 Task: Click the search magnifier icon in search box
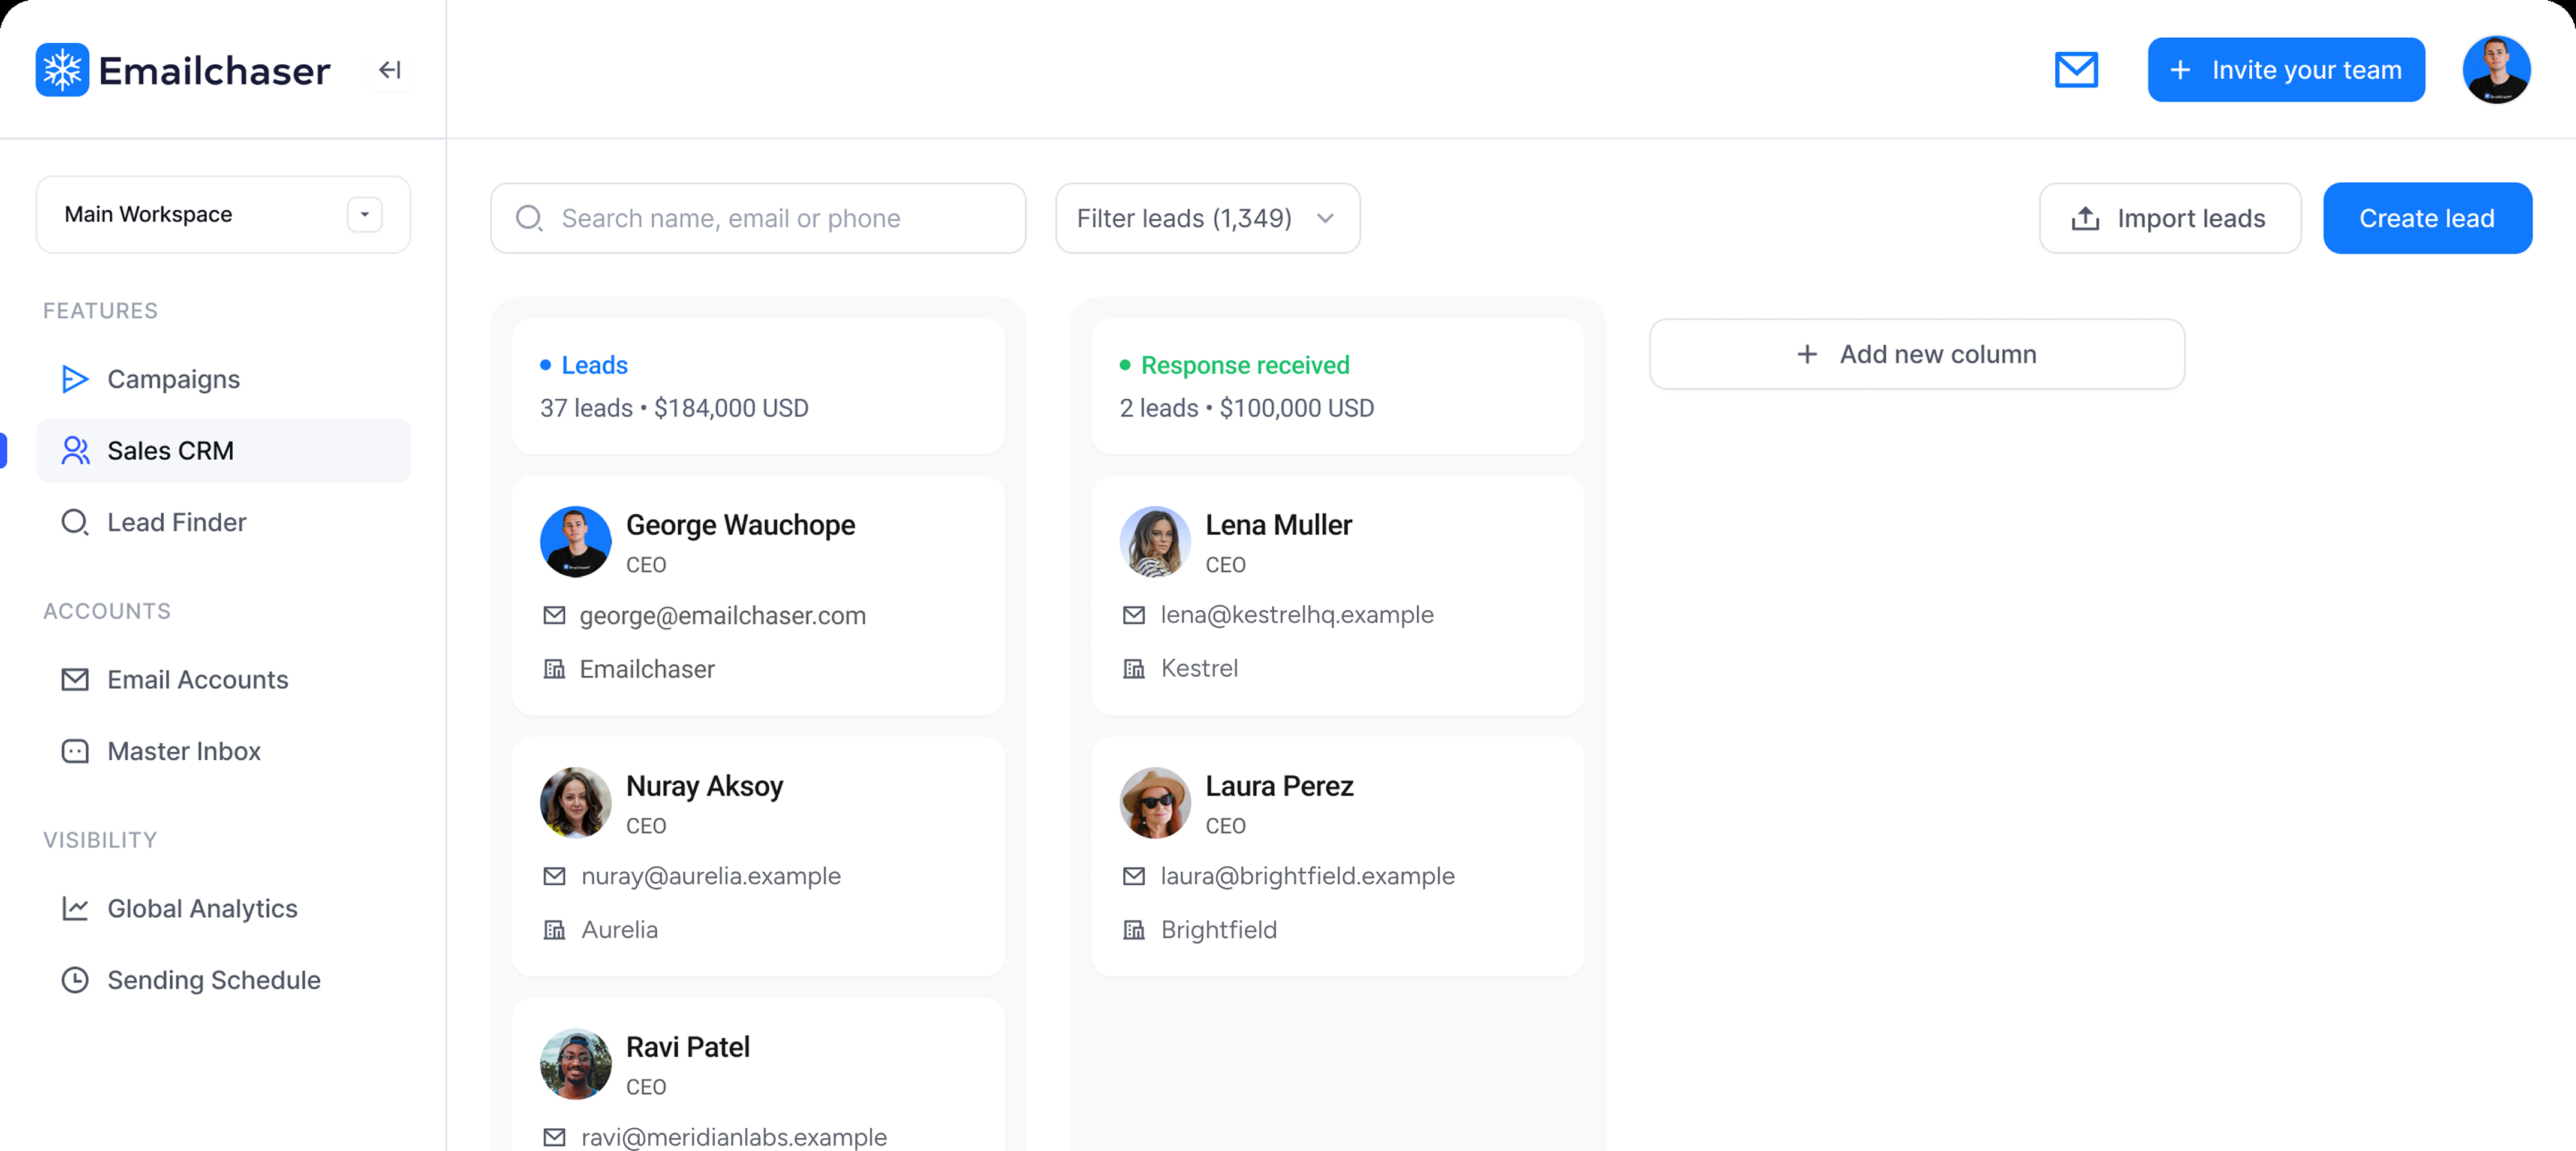tap(529, 218)
